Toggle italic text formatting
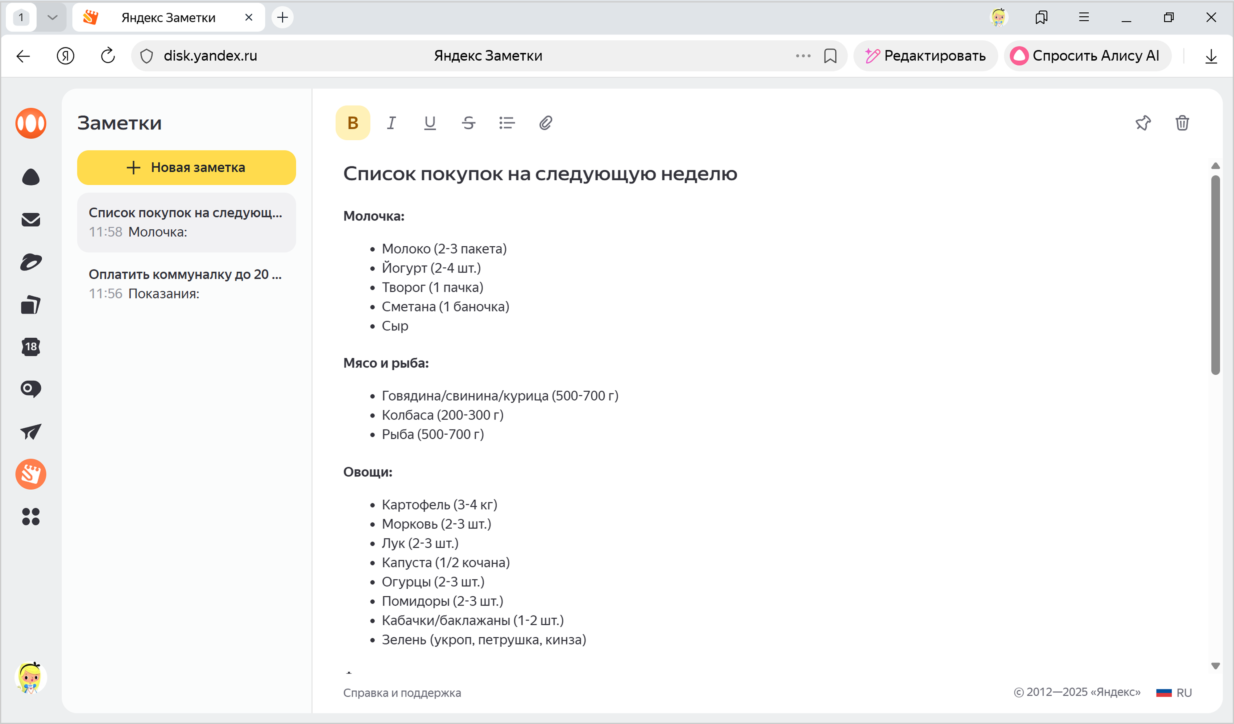The image size is (1234, 724). click(391, 123)
